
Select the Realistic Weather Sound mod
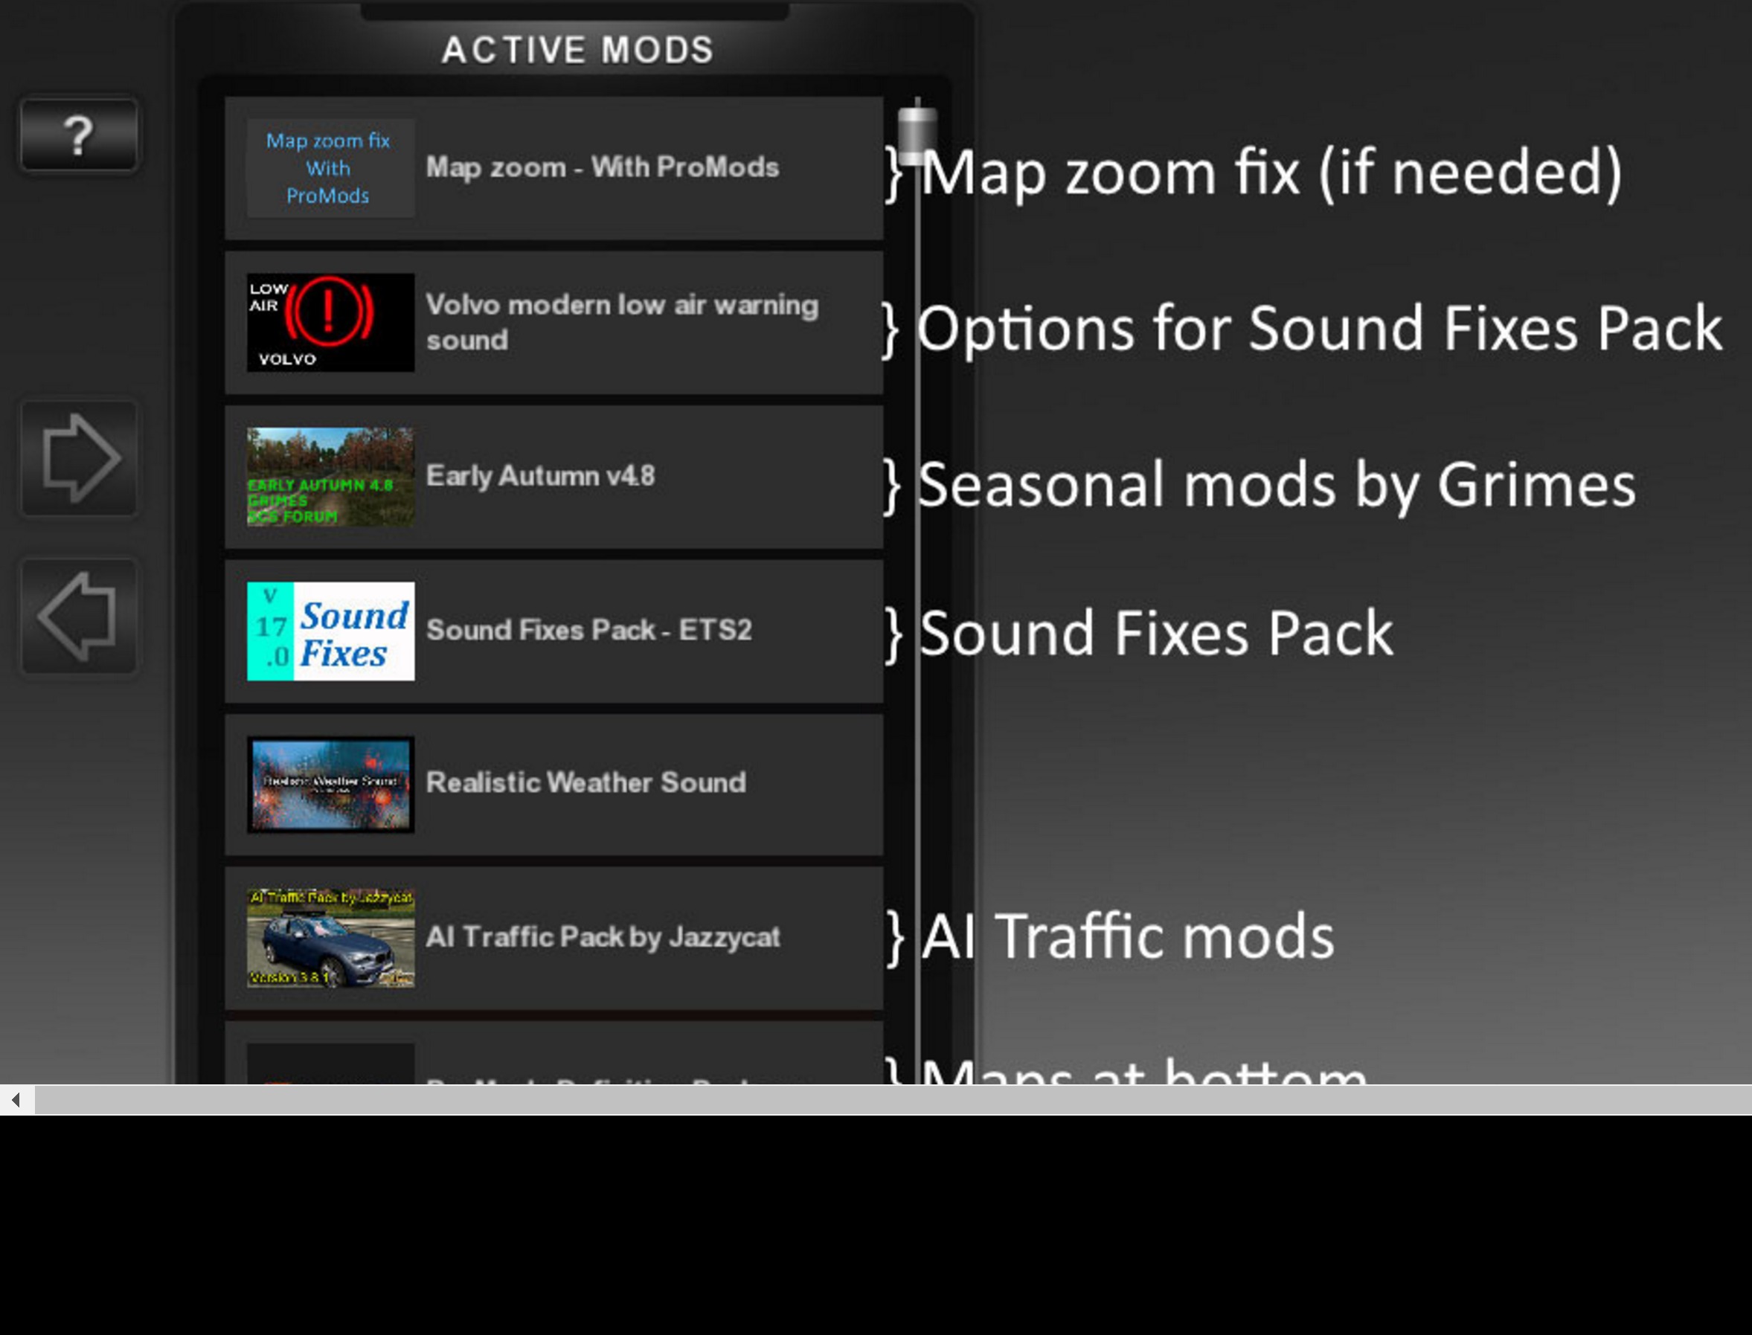[x=553, y=785]
